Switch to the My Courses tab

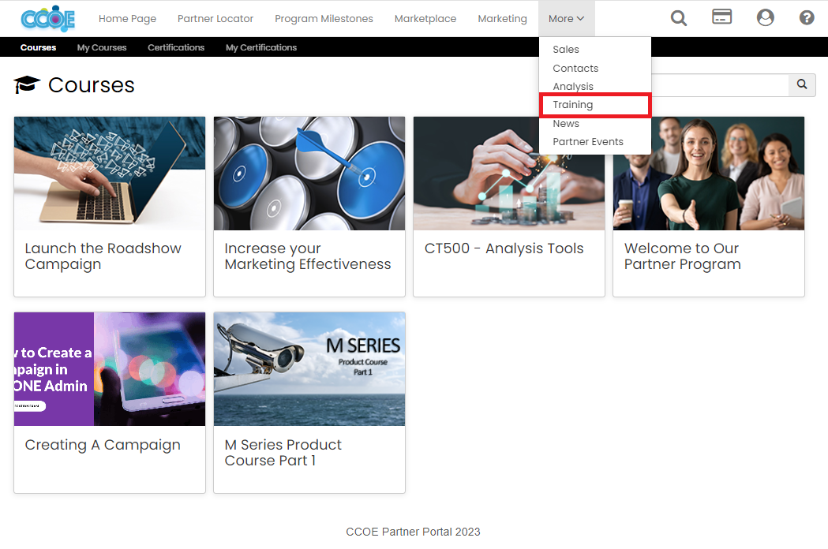tap(101, 47)
